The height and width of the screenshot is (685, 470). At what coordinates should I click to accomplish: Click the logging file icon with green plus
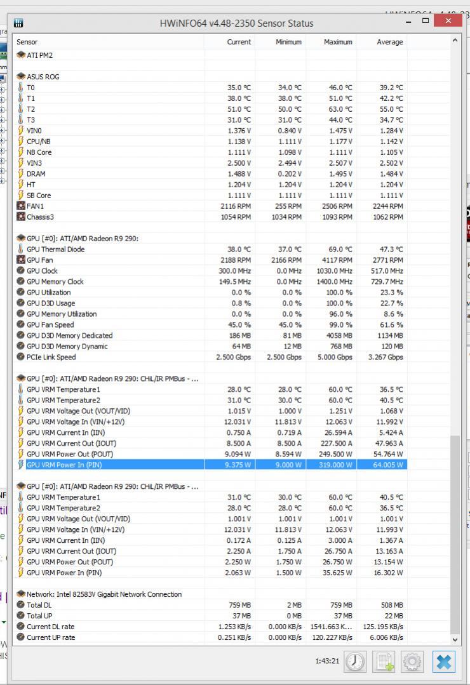tap(384, 662)
